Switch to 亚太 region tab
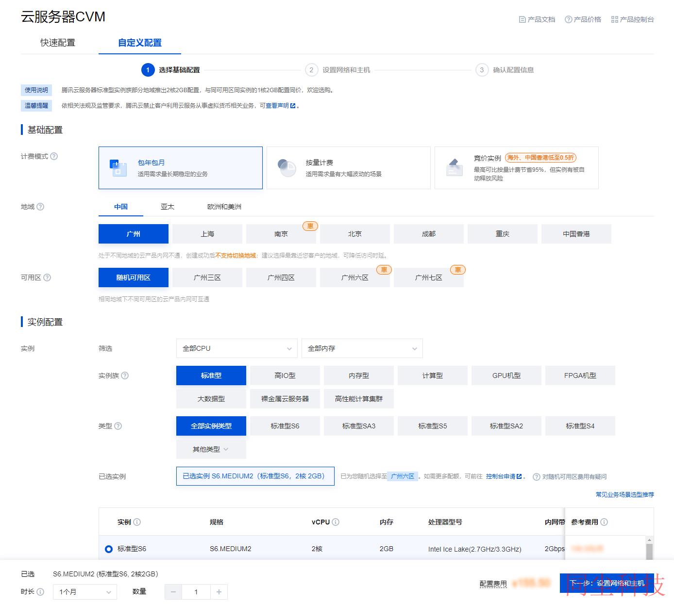This screenshot has width=674, height=604. click(168, 207)
